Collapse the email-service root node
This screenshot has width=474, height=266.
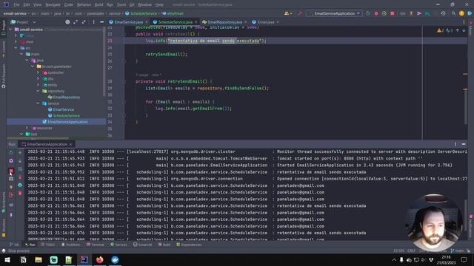[11, 30]
